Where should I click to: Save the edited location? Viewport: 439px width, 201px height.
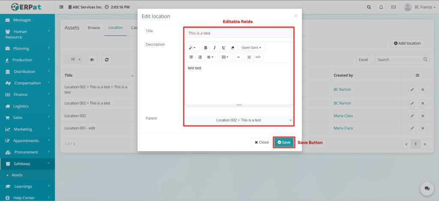[284, 142]
